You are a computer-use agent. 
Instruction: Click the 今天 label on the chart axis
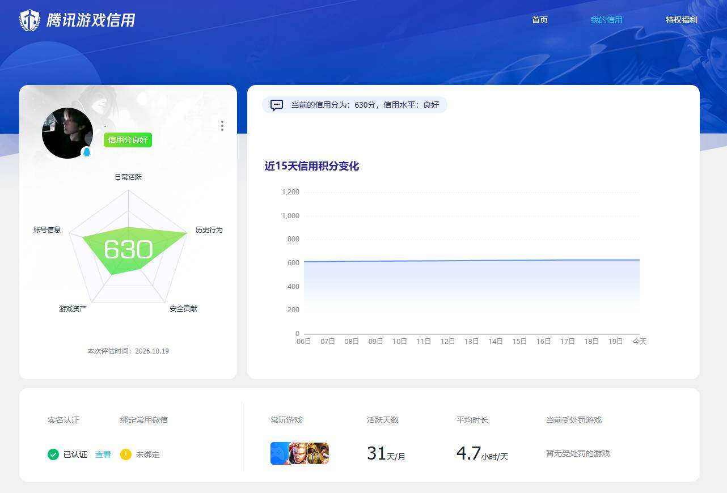tap(640, 342)
